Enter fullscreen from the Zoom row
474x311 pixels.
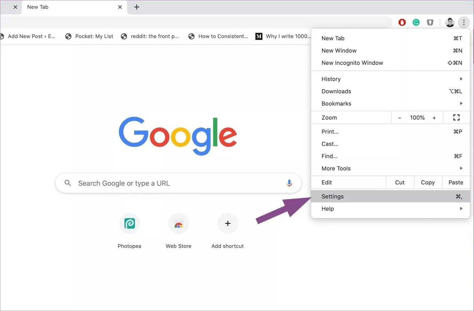456,117
